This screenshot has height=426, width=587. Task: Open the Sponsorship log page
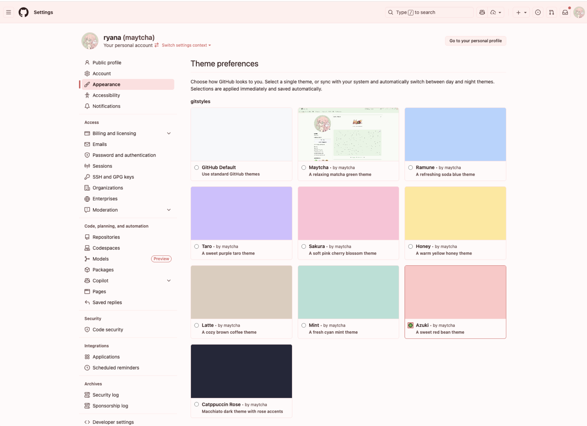[x=110, y=406]
